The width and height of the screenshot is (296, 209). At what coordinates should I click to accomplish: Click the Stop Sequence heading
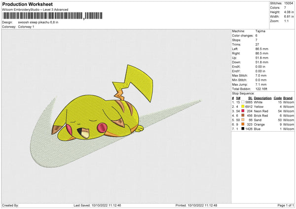point(243,94)
